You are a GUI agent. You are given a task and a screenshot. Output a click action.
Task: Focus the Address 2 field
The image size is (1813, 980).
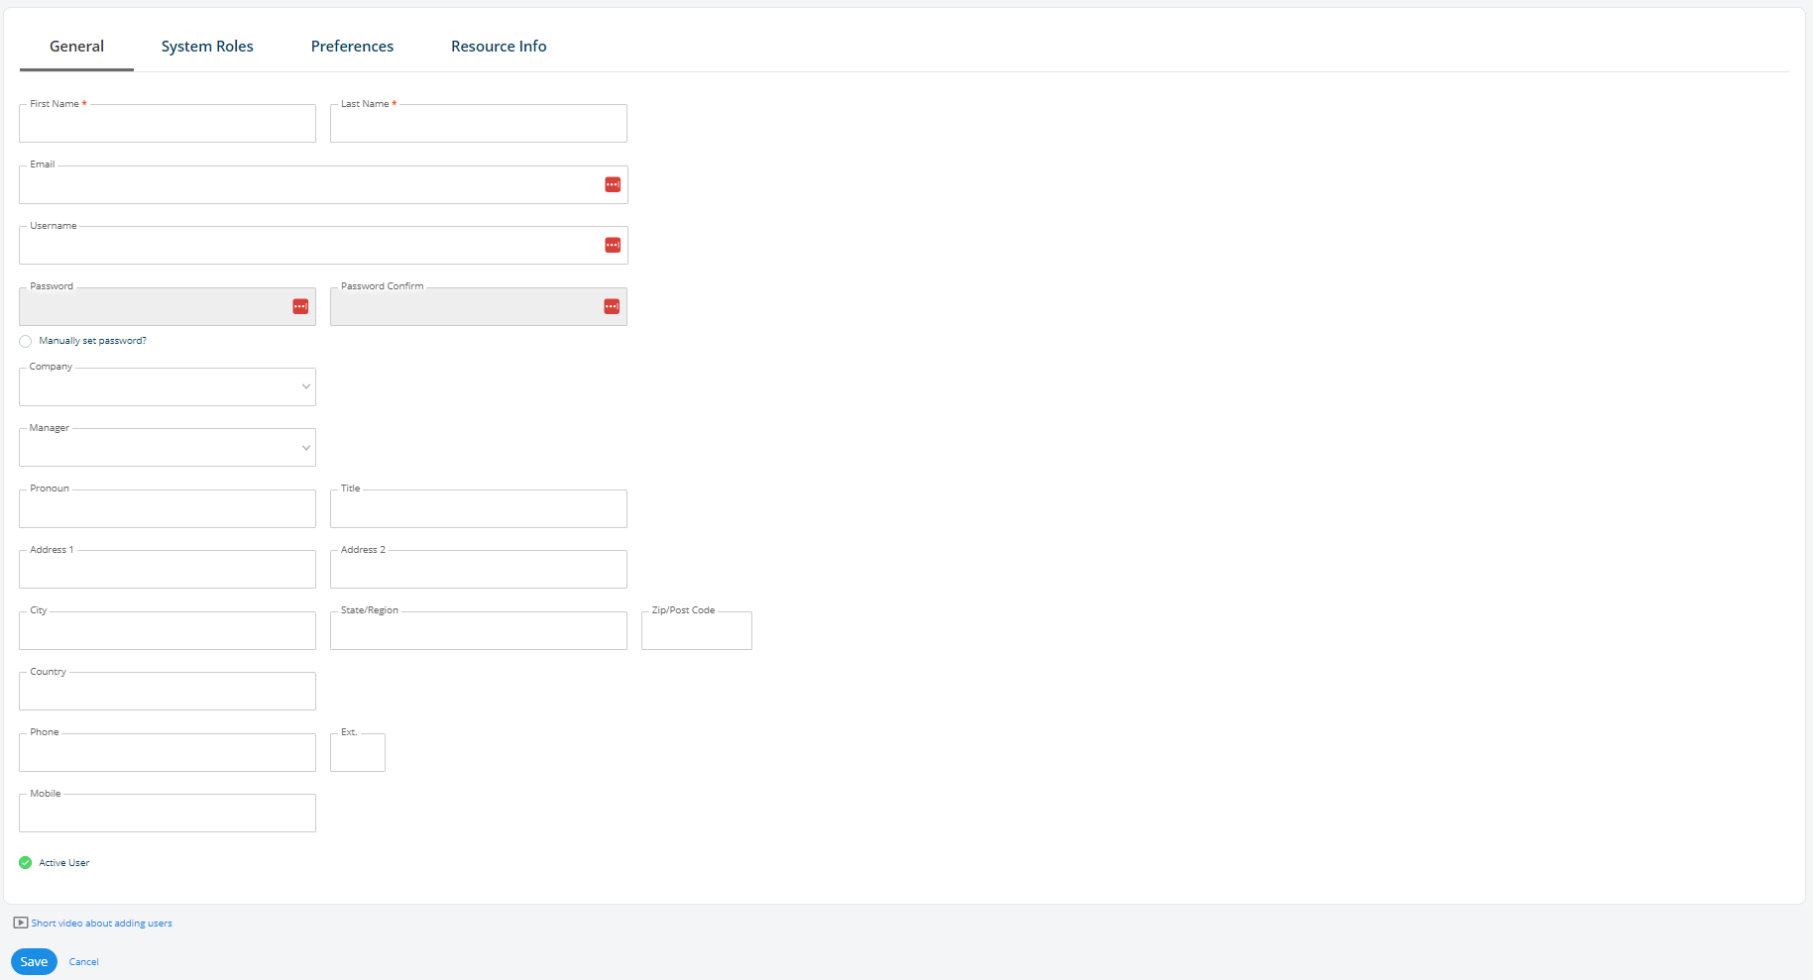479,570
